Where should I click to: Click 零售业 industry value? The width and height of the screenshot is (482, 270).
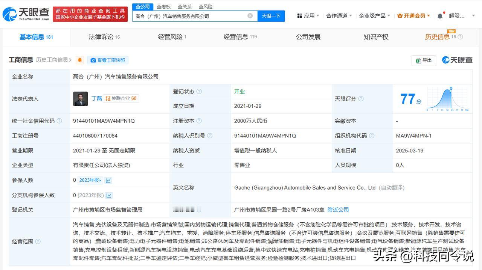(x=242, y=165)
